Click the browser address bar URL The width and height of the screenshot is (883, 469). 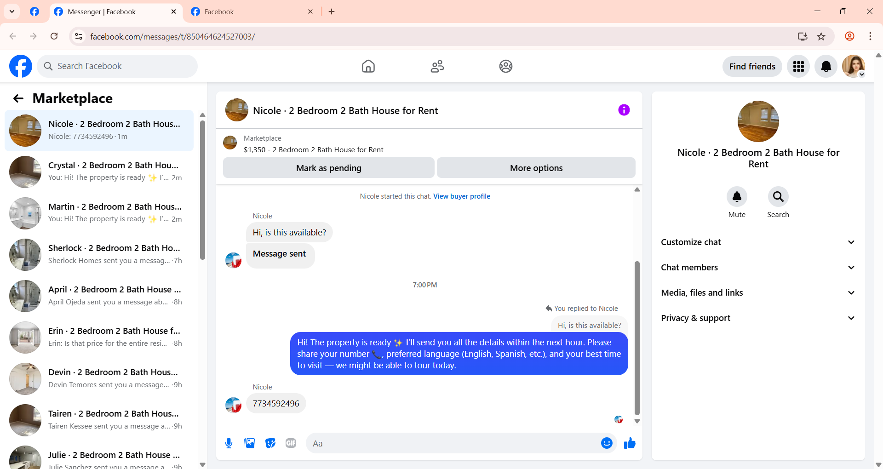(x=172, y=36)
